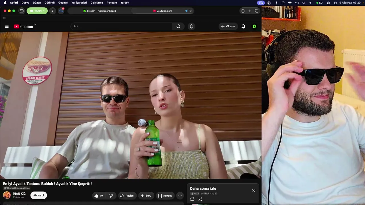The height and width of the screenshot is (205, 365).
Task: Open the YAYIN dropdown in the toolbar
Action: [37, 11]
